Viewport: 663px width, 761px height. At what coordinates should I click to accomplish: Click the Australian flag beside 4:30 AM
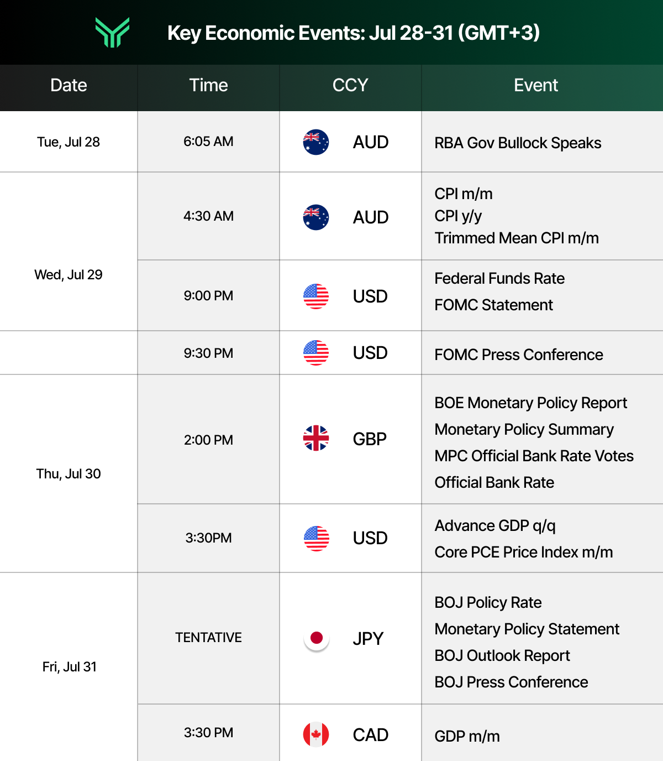[x=316, y=217]
